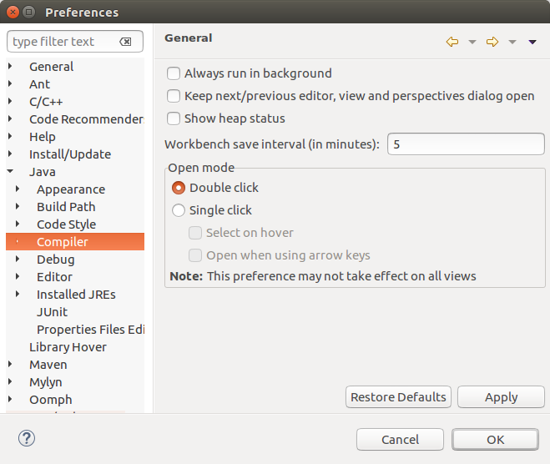Open the preferences page view menu triangle
The image size is (550, 464).
click(532, 43)
